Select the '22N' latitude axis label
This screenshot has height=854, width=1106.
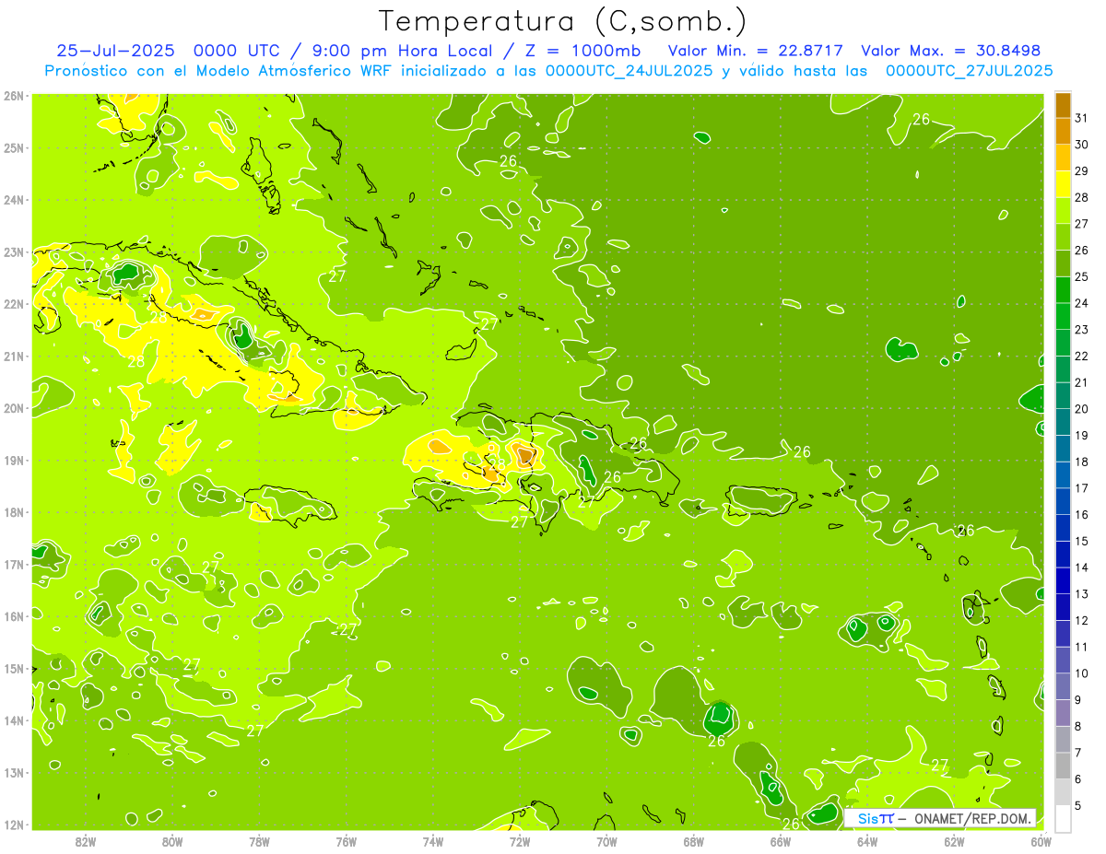(x=14, y=304)
